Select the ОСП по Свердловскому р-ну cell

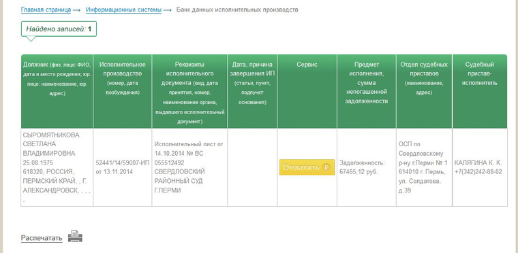[424, 167]
